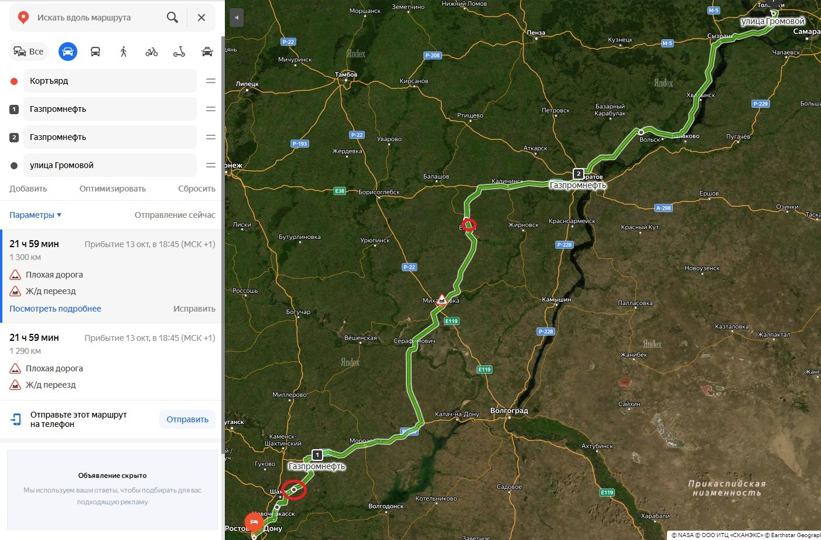Select the taxi route icon
This screenshot has width=821, height=540.
(x=207, y=52)
